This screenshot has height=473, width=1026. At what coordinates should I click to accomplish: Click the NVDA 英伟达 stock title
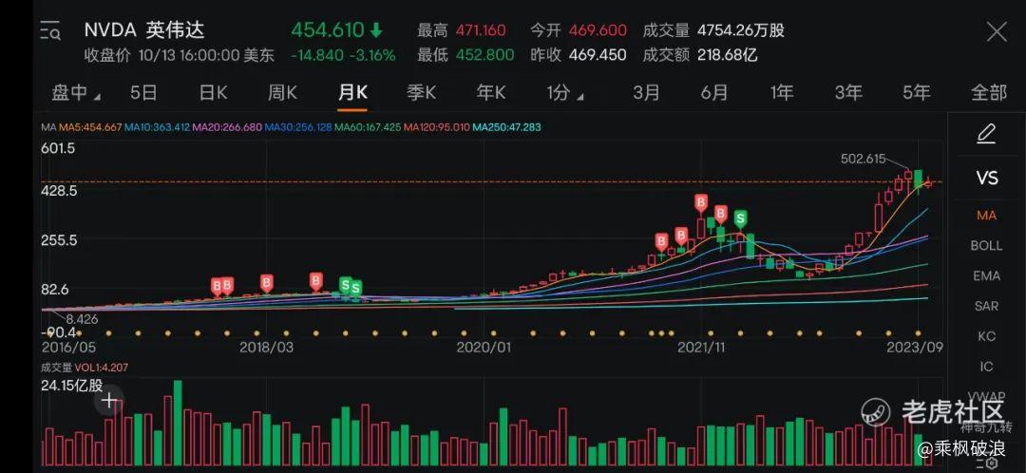(x=144, y=30)
